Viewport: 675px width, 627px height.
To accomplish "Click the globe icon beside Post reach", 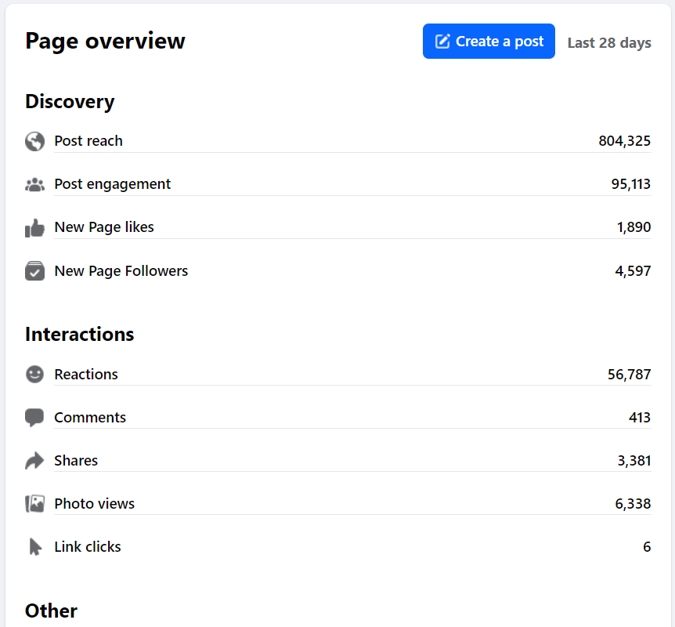I will tap(34, 141).
